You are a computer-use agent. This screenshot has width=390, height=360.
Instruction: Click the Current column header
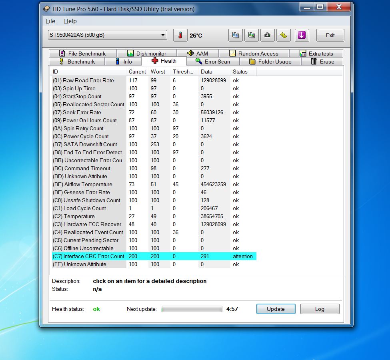[x=137, y=72]
